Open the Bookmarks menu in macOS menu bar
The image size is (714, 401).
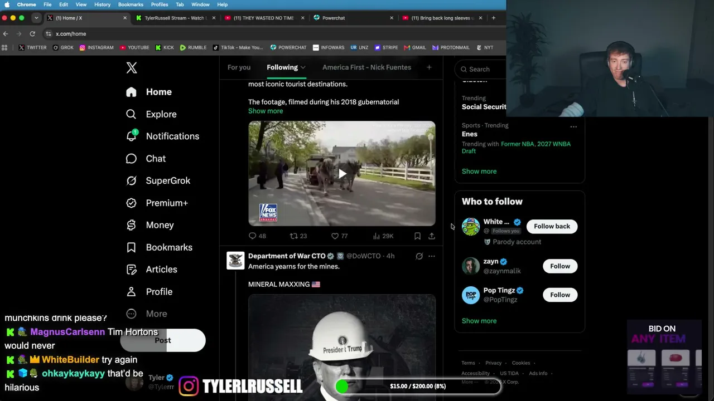pos(131,4)
